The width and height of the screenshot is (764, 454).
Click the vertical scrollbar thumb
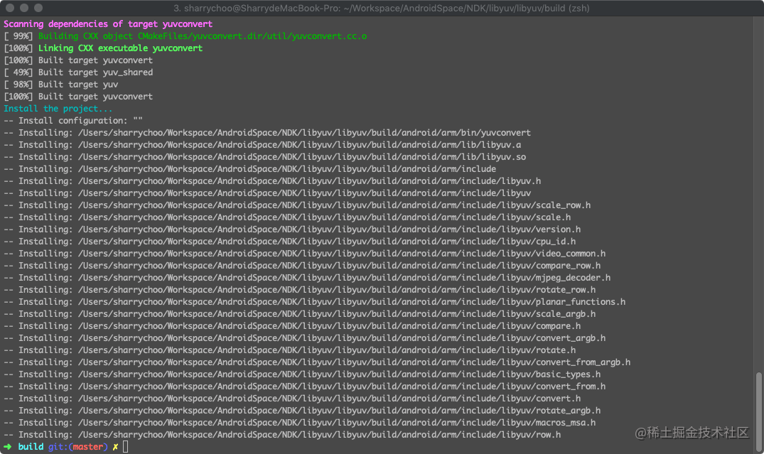pos(759,399)
